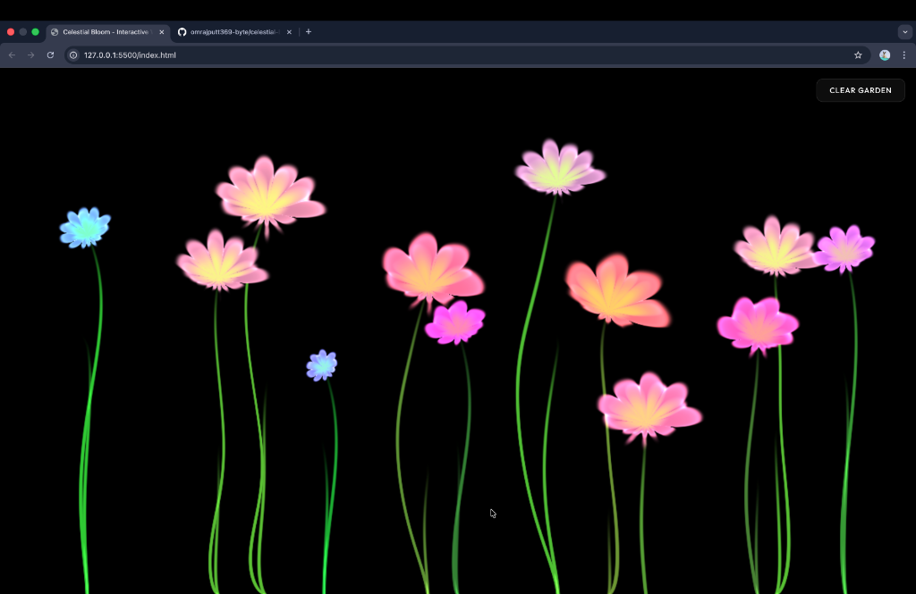This screenshot has height=594, width=916.
Task: Switch to the omrajputt369-byte/celestial tab
Action: pos(233,31)
